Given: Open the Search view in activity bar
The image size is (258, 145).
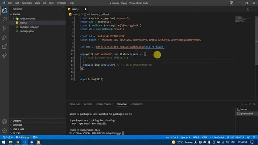Looking at the screenshot, I should (4, 19).
